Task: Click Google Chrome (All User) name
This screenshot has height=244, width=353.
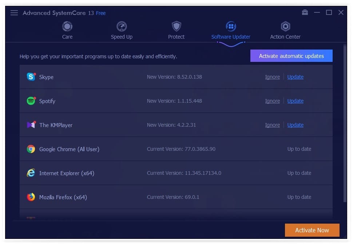Action: (70, 149)
